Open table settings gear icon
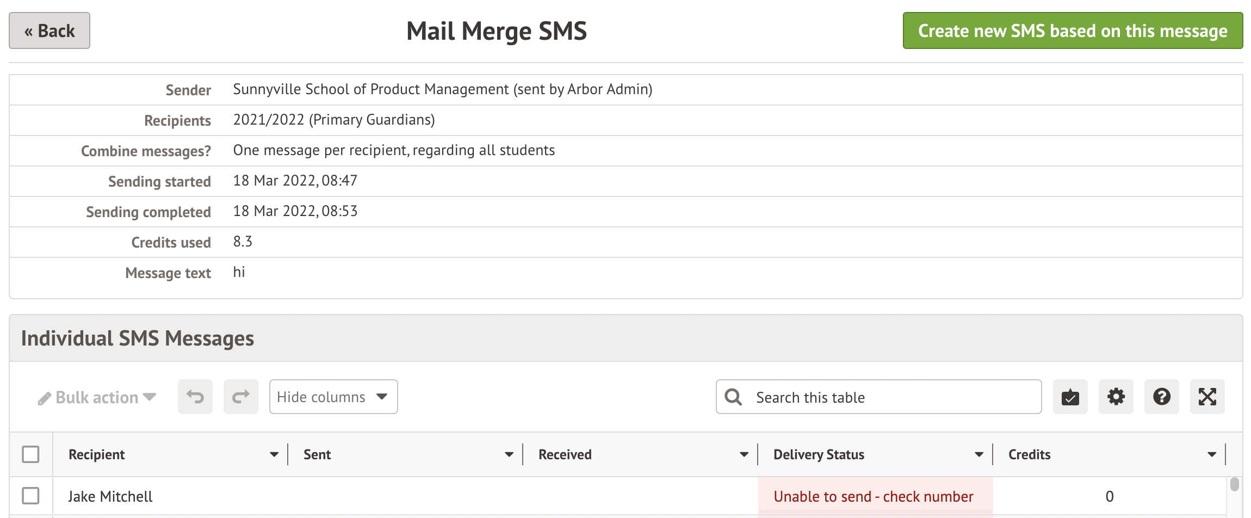Image resolution: width=1251 pixels, height=518 pixels. [x=1116, y=397]
